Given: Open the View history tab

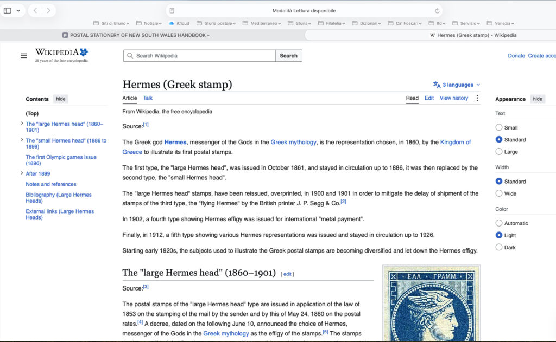Looking at the screenshot, I should 454,98.
